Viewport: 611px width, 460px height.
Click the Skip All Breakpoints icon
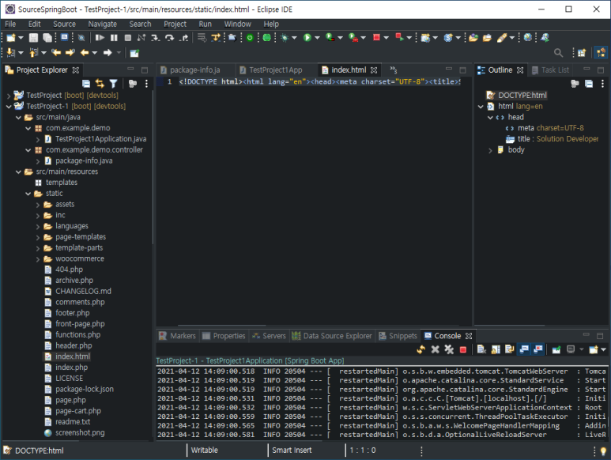click(81, 38)
